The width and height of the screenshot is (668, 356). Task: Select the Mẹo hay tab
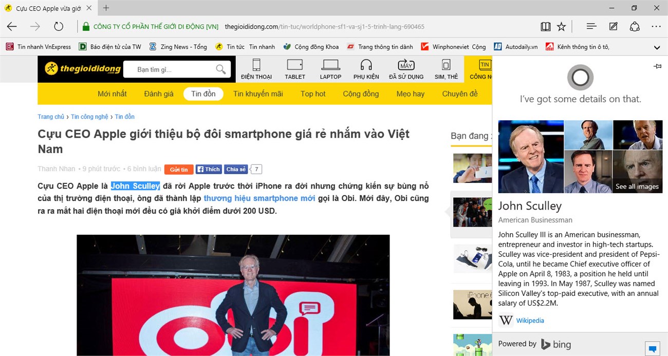[x=411, y=93]
